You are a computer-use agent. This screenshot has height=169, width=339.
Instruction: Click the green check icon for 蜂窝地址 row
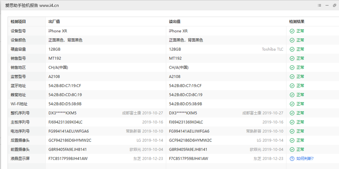292,95
